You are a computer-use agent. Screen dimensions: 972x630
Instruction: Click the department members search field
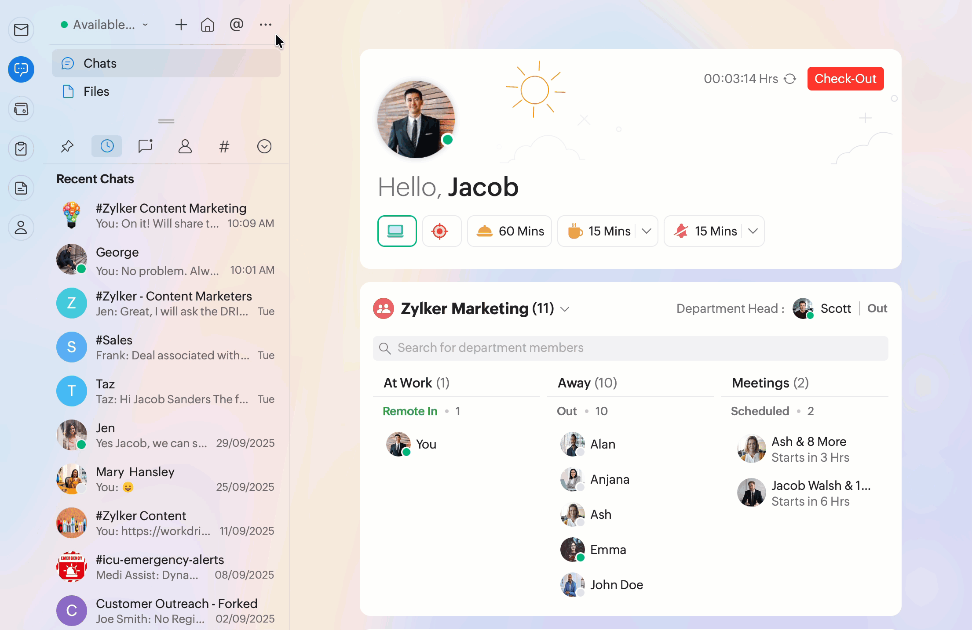point(630,348)
